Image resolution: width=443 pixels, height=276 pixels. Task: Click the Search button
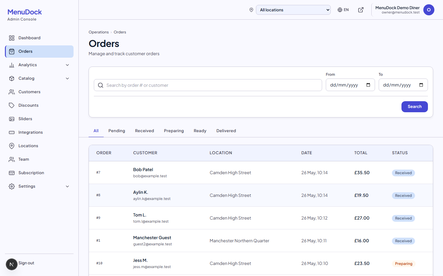pos(414,107)
